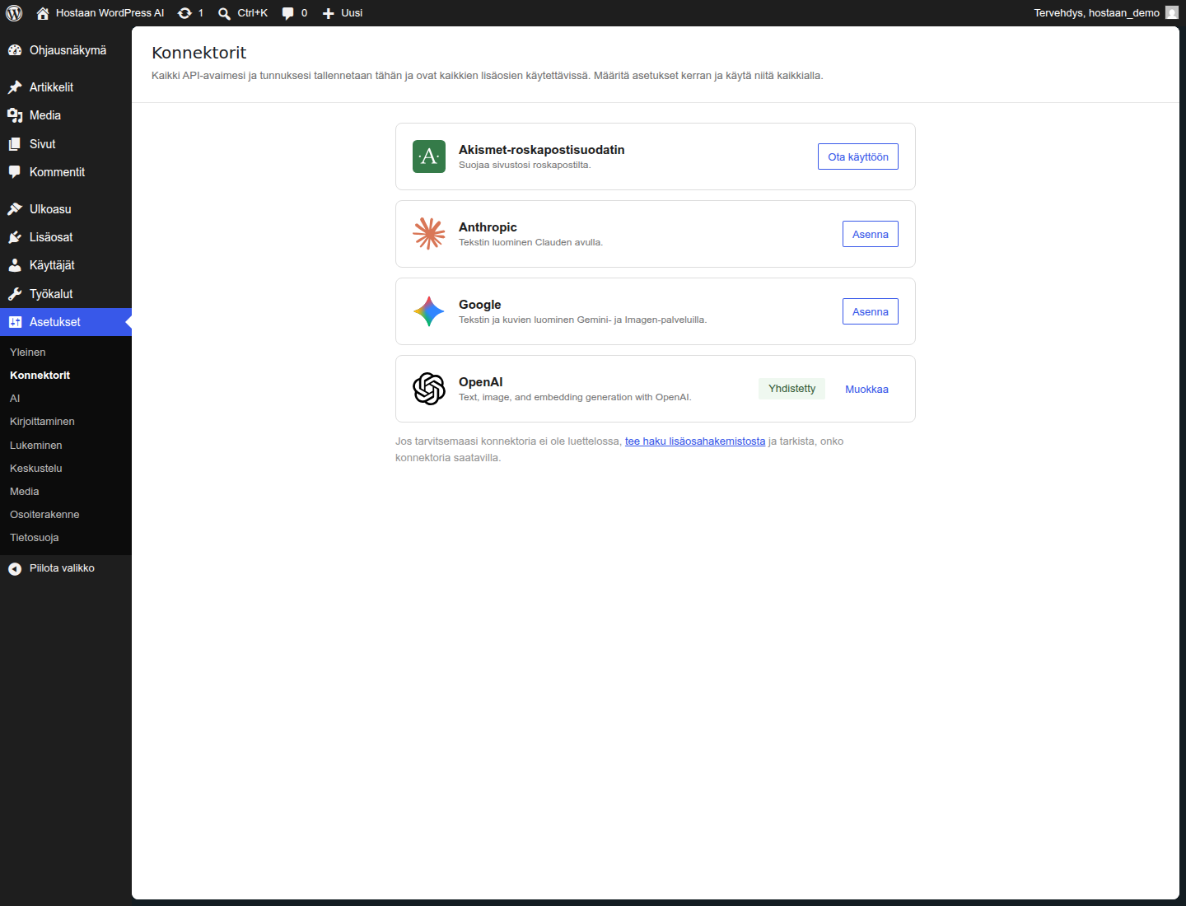Open the Konnektorit submenu item
Screen dimensions: 1186x906
tap(40, 375)
